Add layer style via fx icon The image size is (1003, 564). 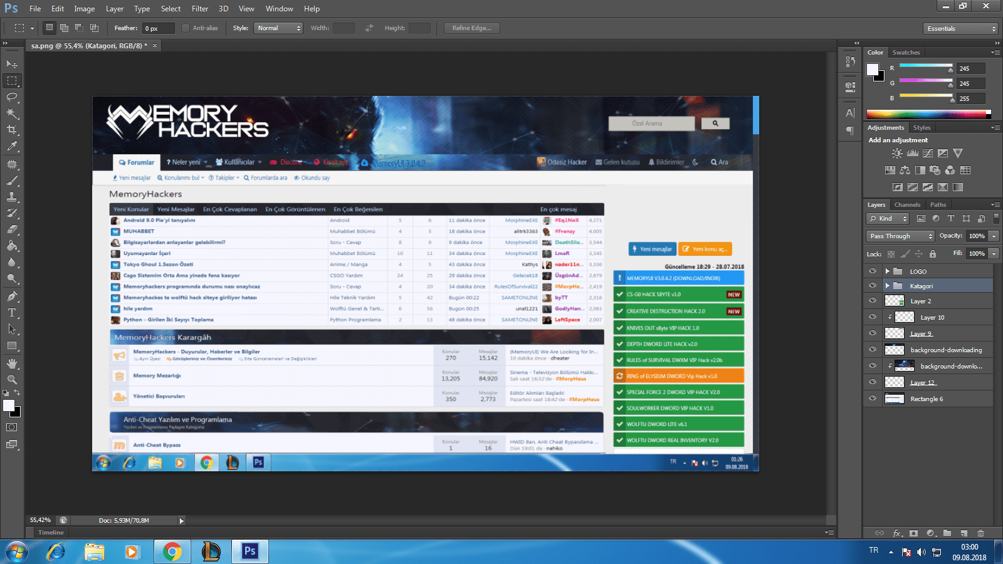(x=898, y=533)
